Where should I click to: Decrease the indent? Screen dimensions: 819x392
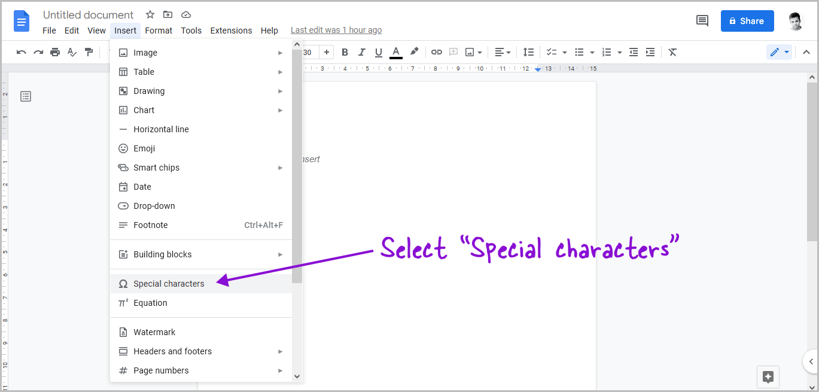(634, 52)
